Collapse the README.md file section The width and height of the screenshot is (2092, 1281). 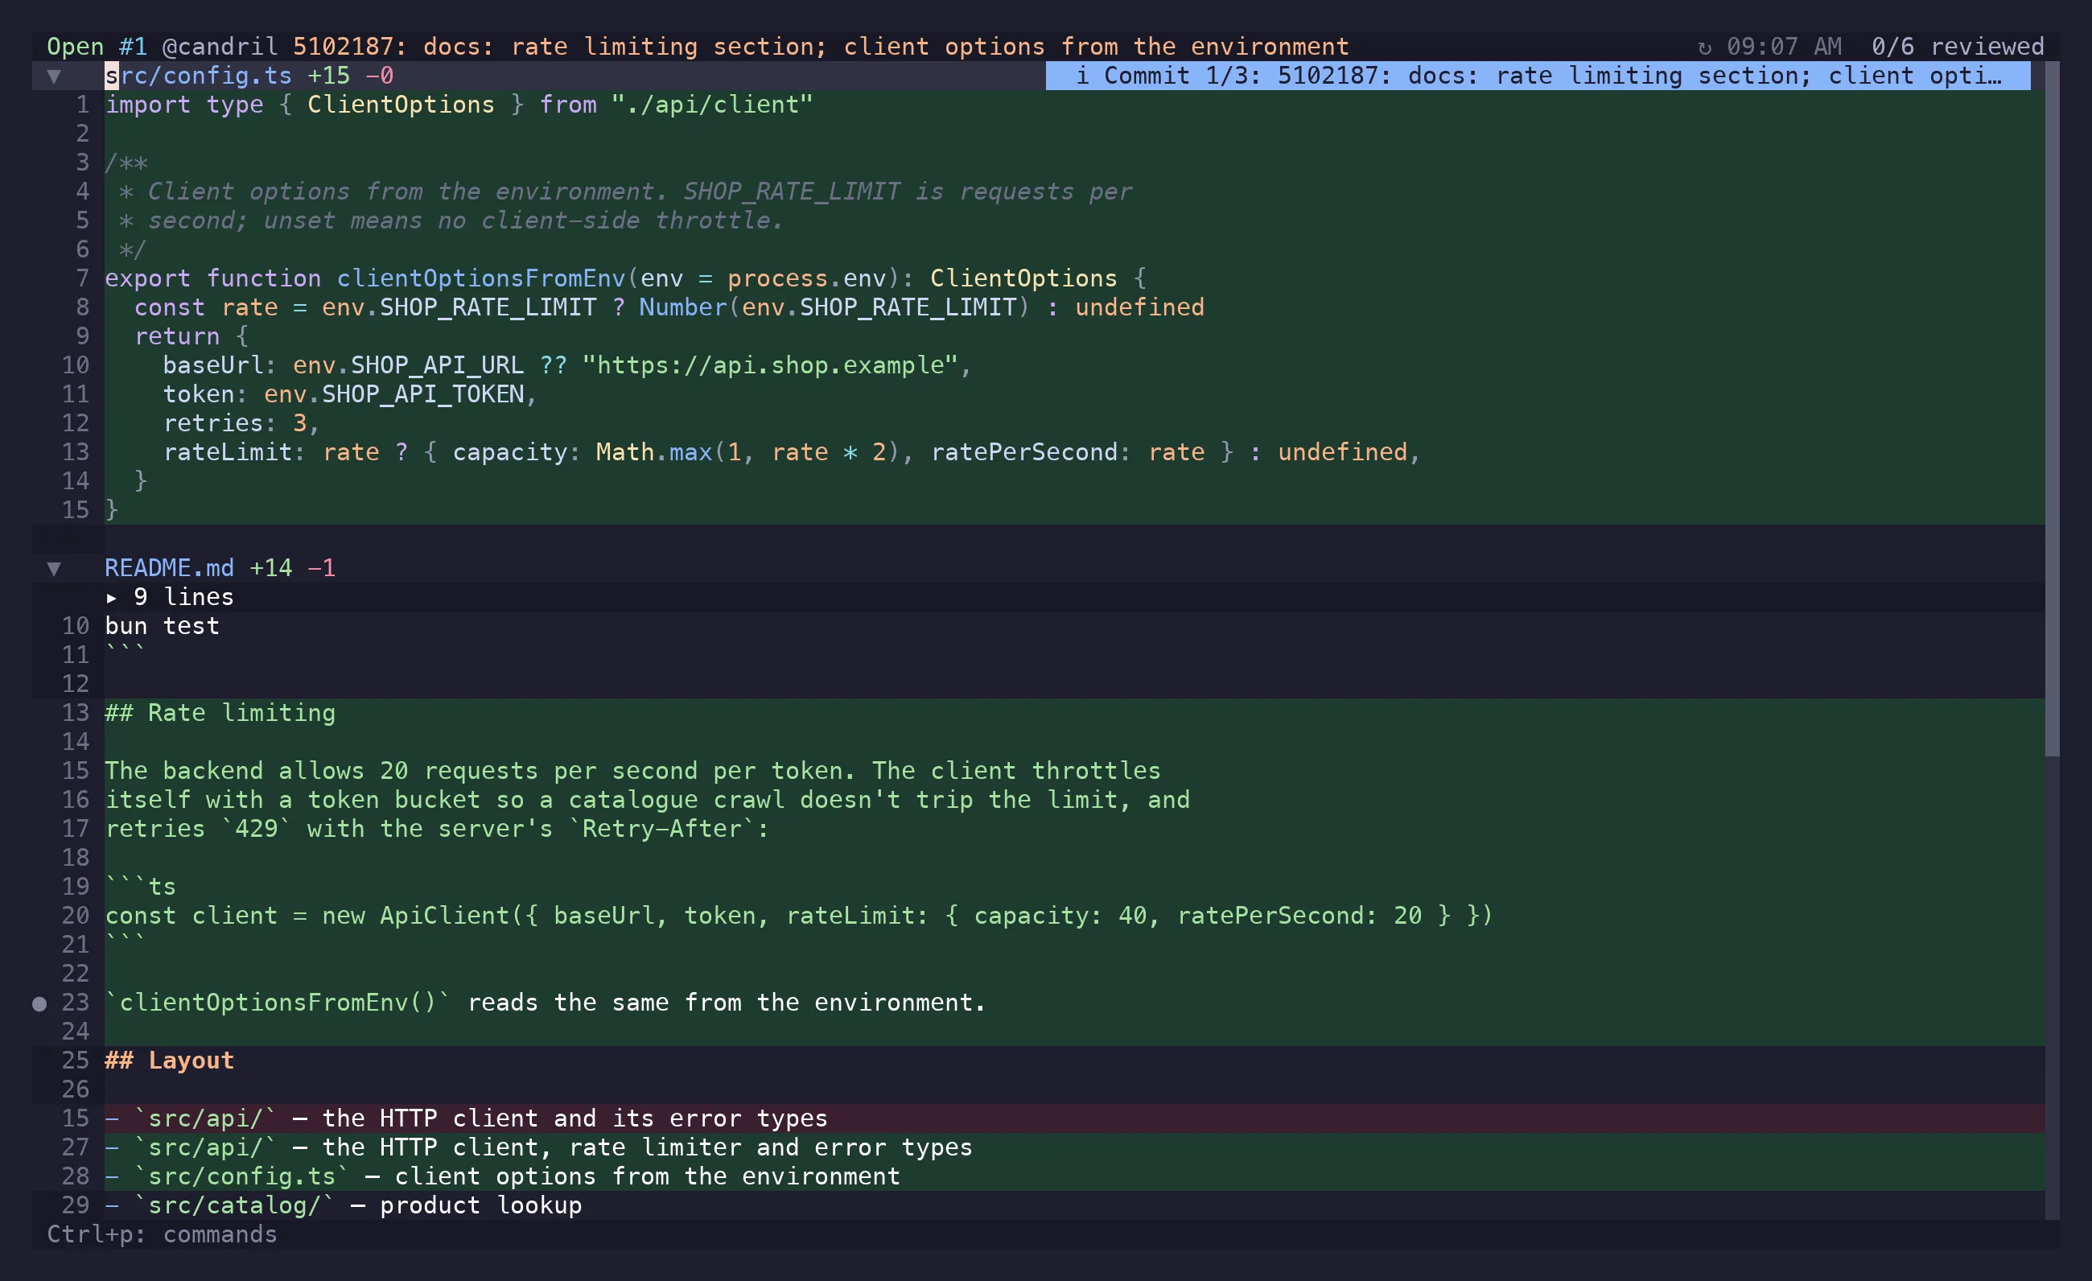pos(53,568)
